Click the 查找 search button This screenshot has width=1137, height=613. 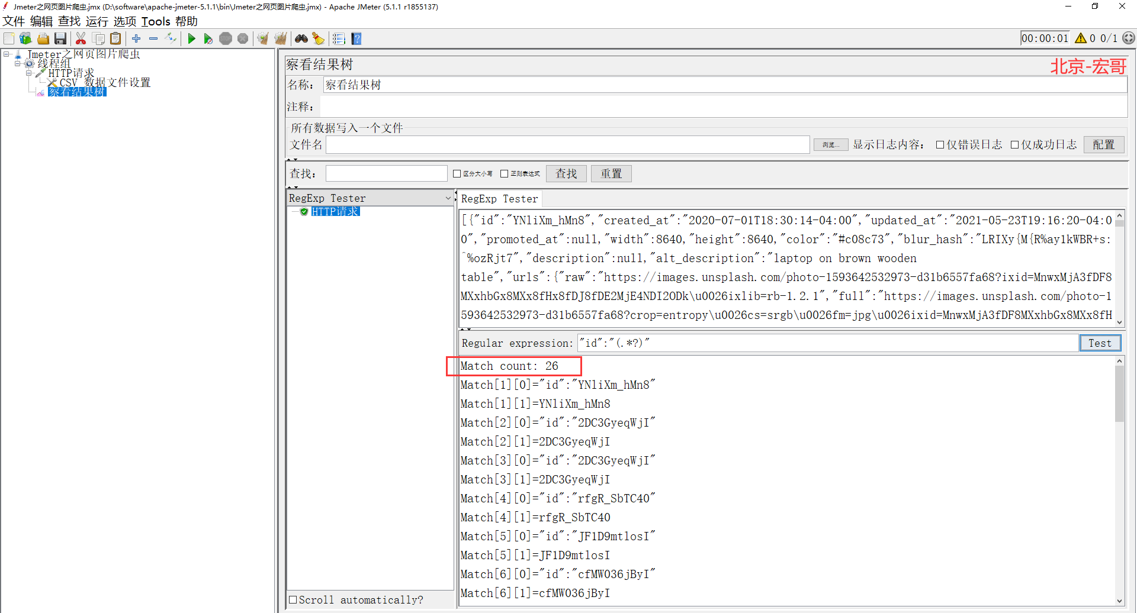click(566, 173)
